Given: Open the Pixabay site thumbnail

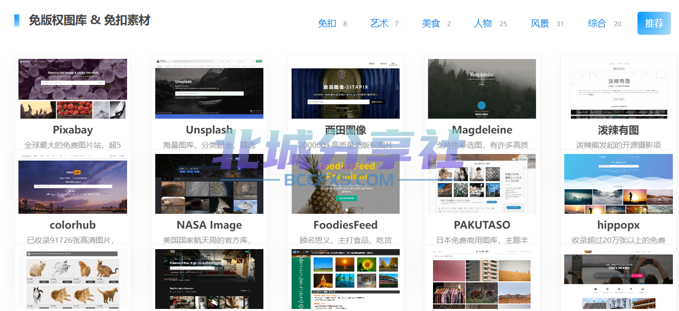Looking at the screenshot, I should pos(73,88).
